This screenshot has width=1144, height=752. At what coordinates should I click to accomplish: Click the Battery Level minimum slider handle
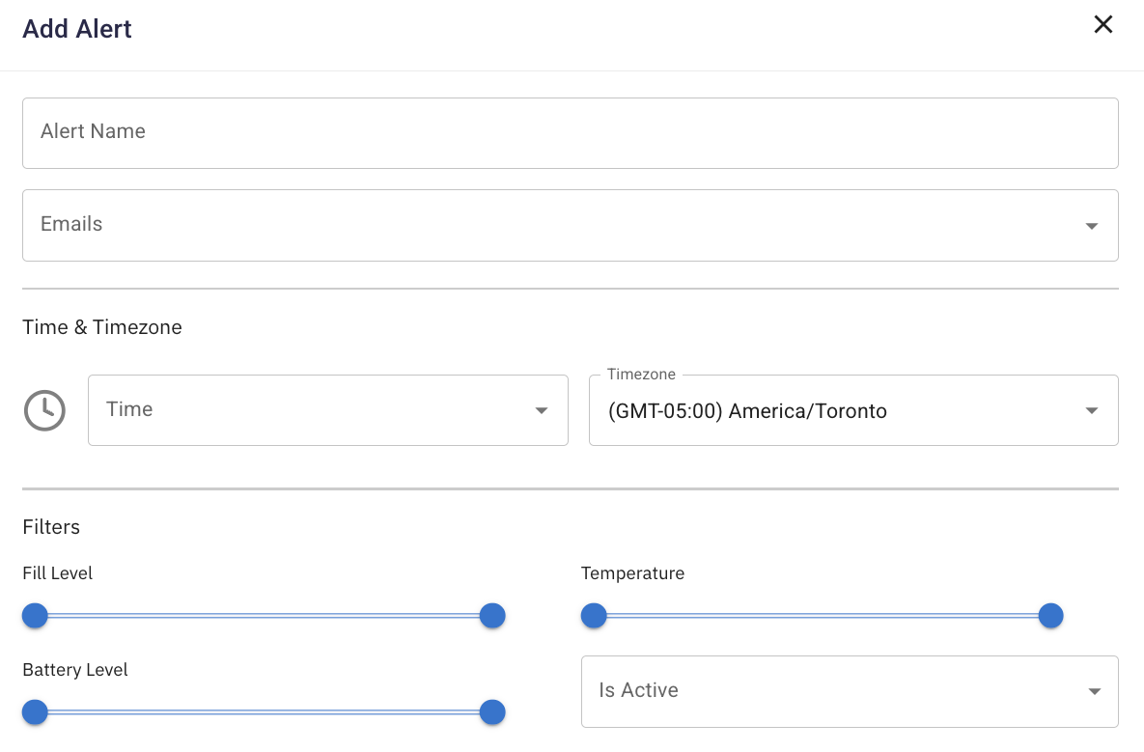36,712
